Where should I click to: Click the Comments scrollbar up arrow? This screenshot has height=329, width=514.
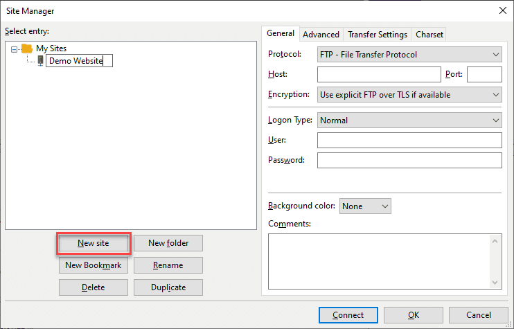coord(495,241)
